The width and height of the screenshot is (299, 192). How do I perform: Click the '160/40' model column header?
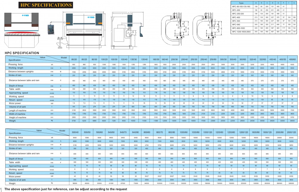(x=165, y=59)
